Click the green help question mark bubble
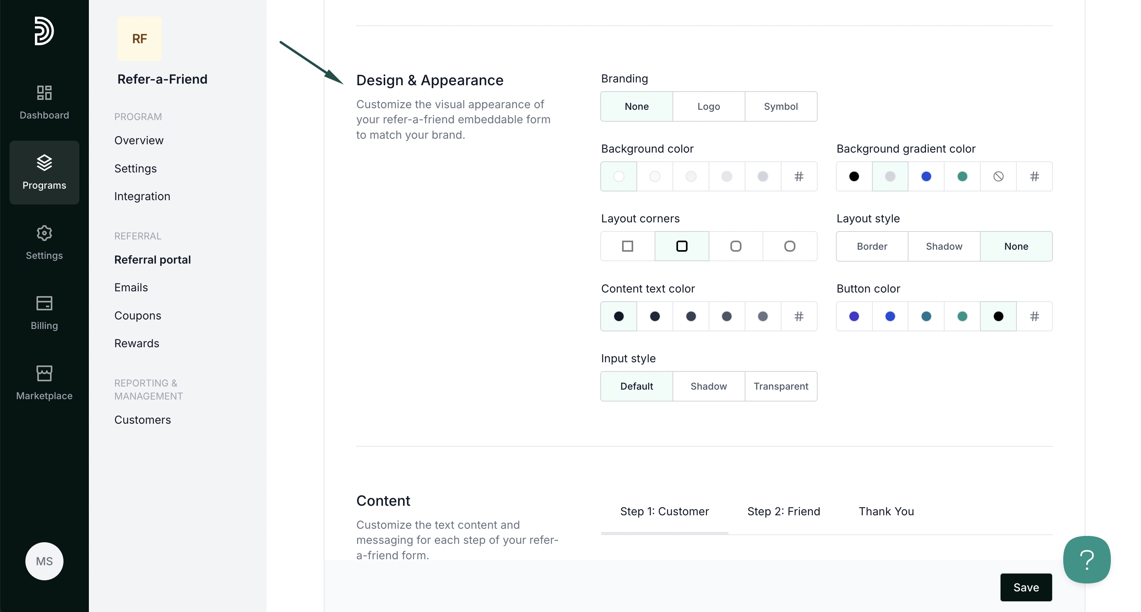This screenshot has height=612, width=1141. coord(1087,560)
